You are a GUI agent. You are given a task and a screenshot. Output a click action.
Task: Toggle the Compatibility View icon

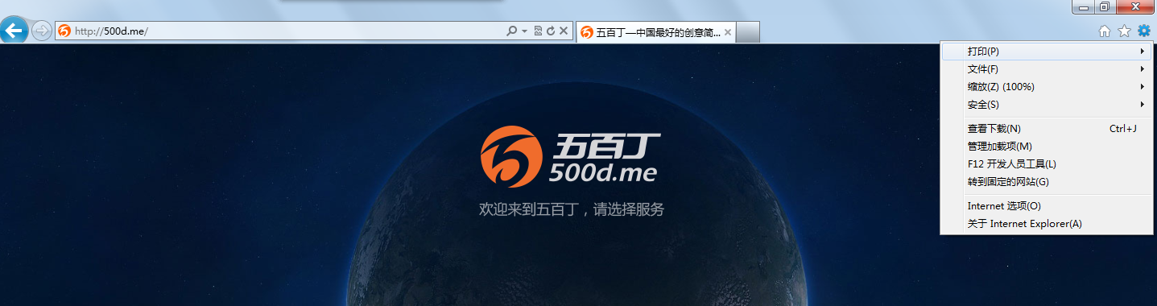[538, 31]
